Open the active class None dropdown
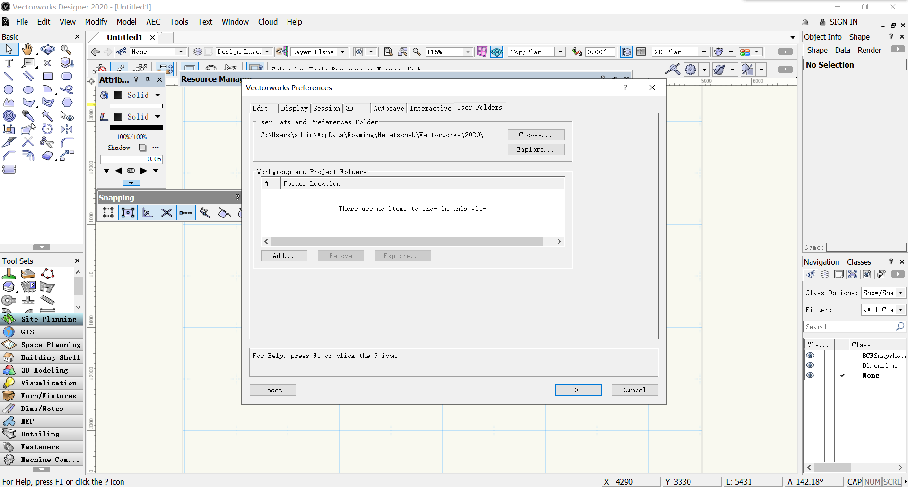This screenshot has height=487, width=908. coord(157,52)
